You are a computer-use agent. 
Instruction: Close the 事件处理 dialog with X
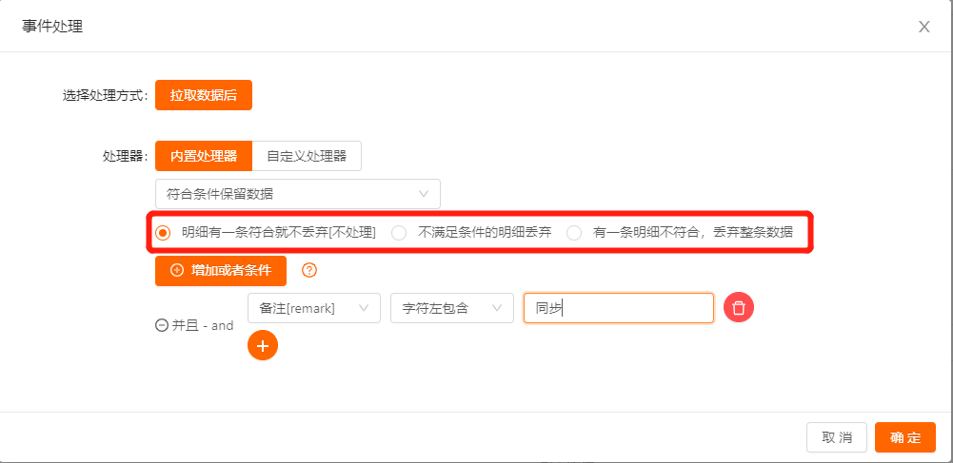(x=923, y=27)
